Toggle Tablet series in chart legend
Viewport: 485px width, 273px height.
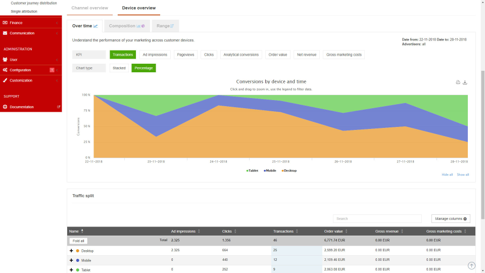252,170
